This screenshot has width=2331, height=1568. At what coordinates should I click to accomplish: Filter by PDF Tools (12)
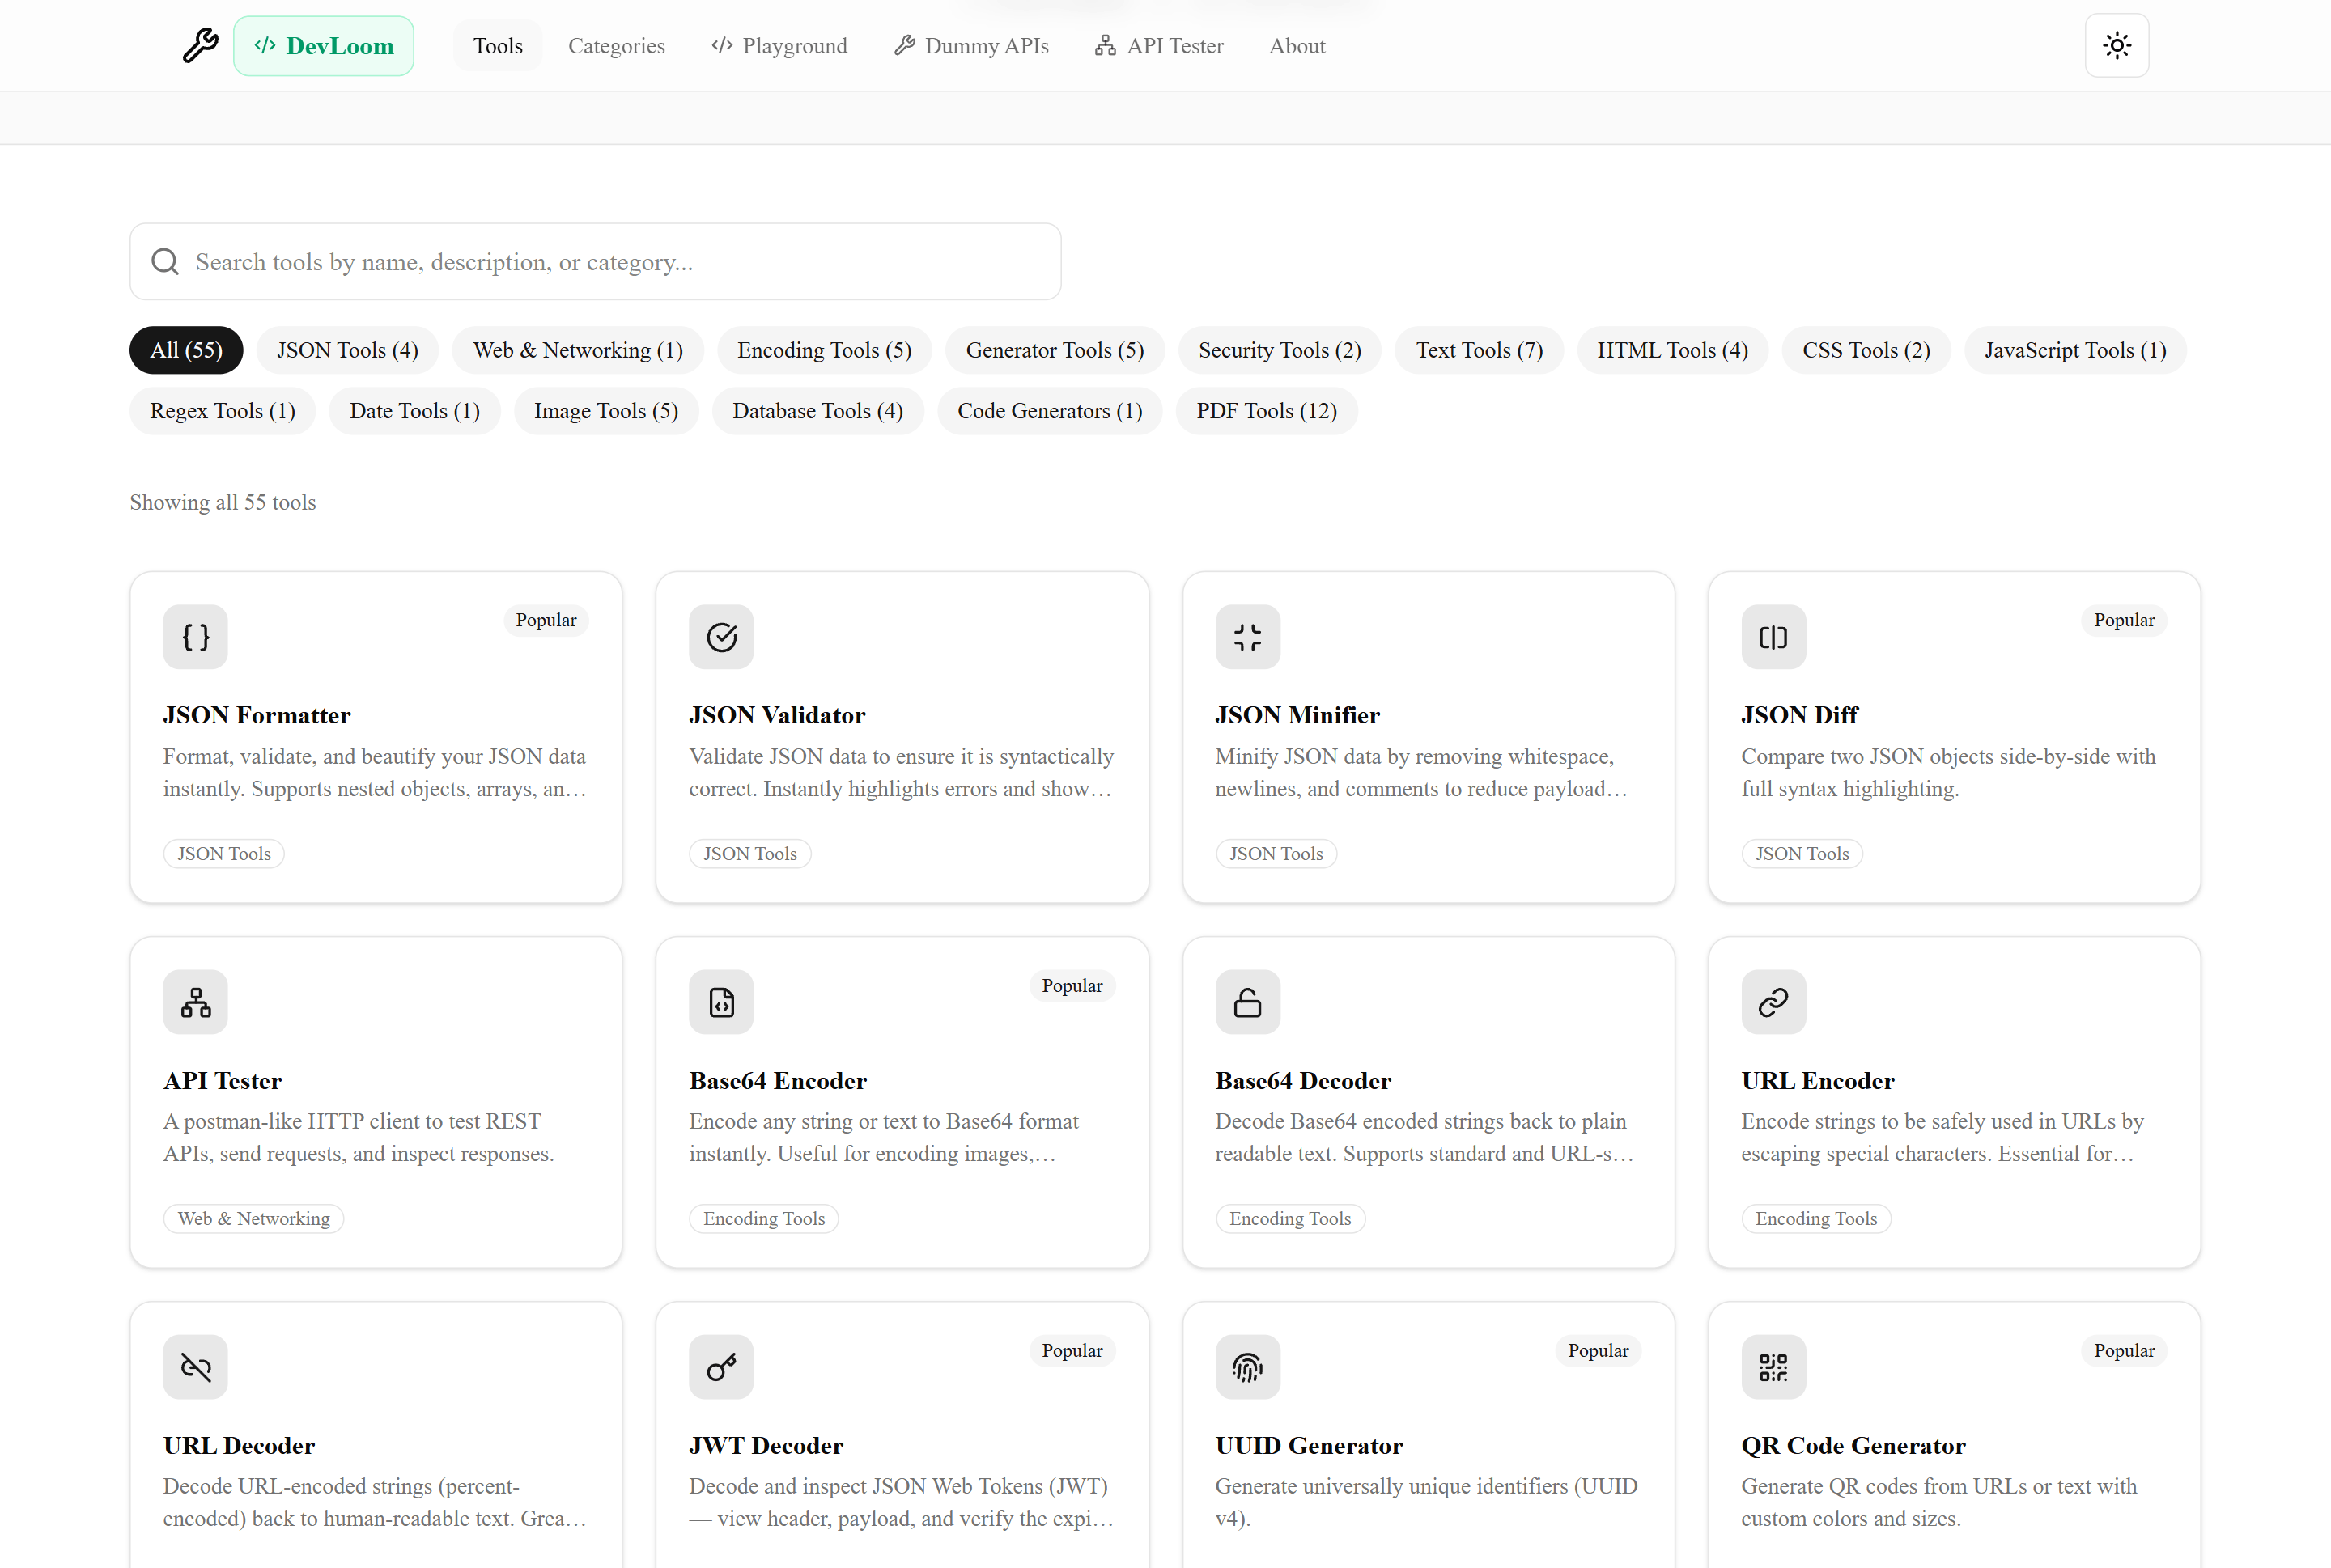1267,411
